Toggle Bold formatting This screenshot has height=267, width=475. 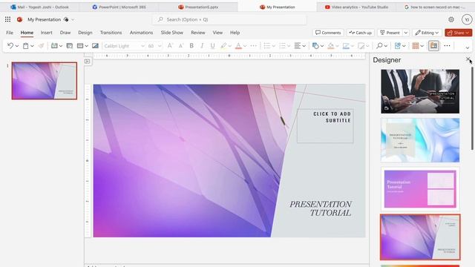click(x=191, y=46)
